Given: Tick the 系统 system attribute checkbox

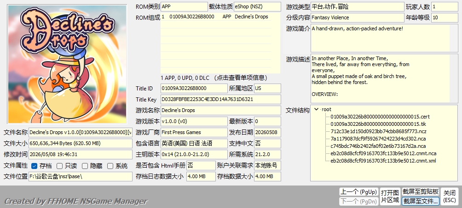Looking at the screenshot, I should [110, 166].
